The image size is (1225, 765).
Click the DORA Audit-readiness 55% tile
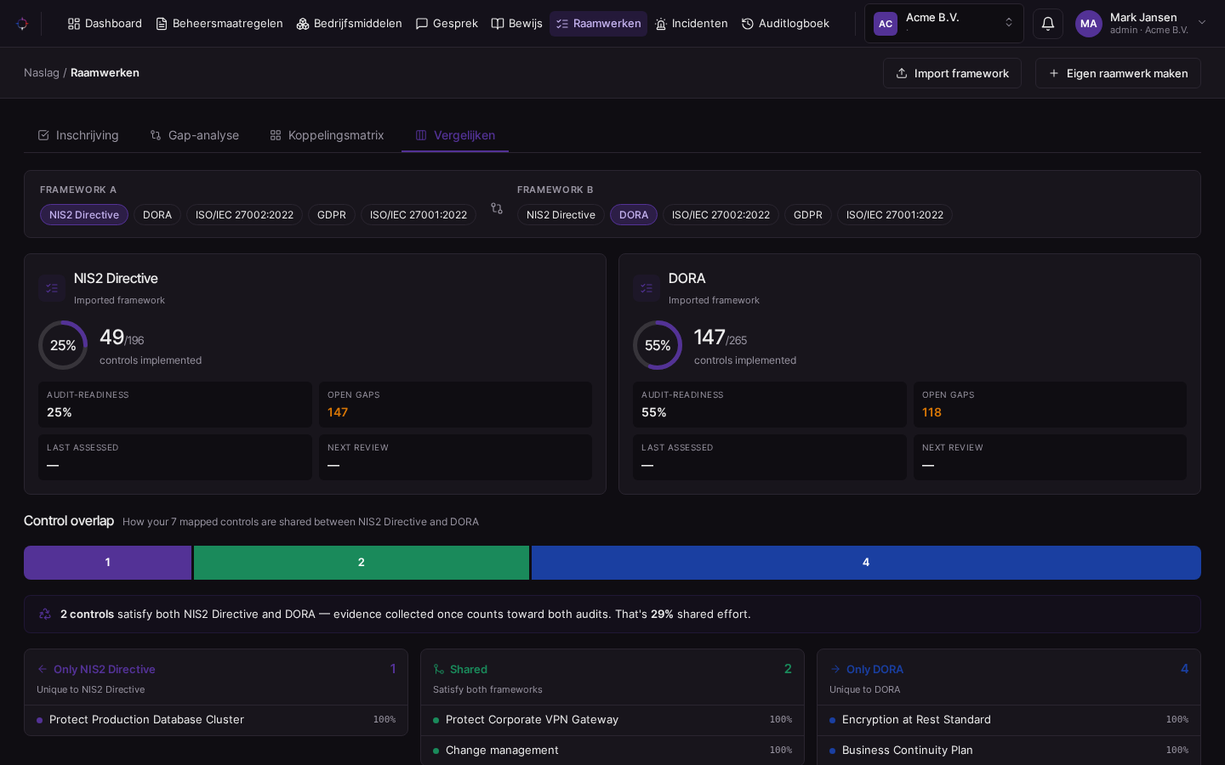coord(770,405)
